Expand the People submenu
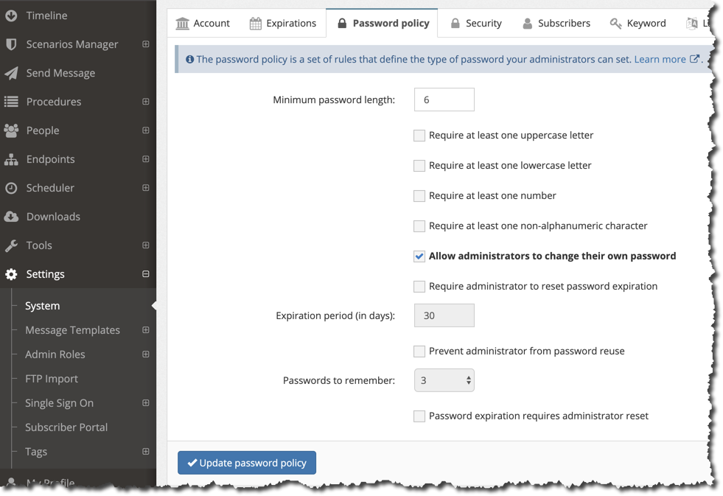The image size is (723, 496). (x=146, y=130)
